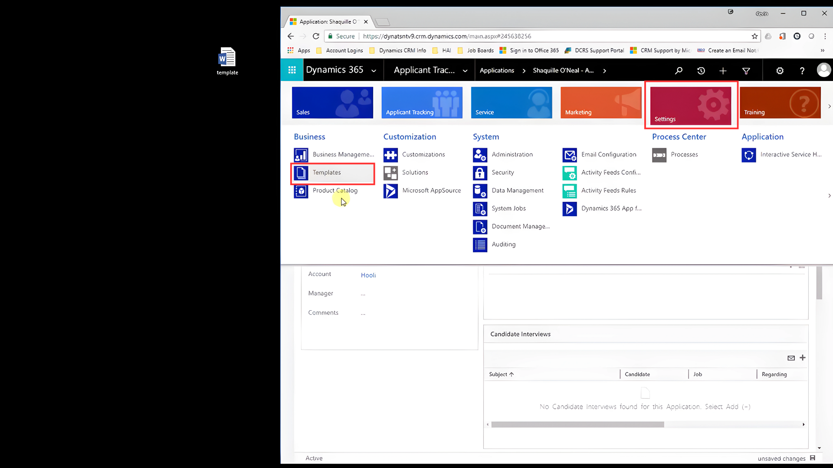Viewport: 833px width, 468px height.
Task: Click the search magnifier icon in nav bar
Action: (679, 70)
